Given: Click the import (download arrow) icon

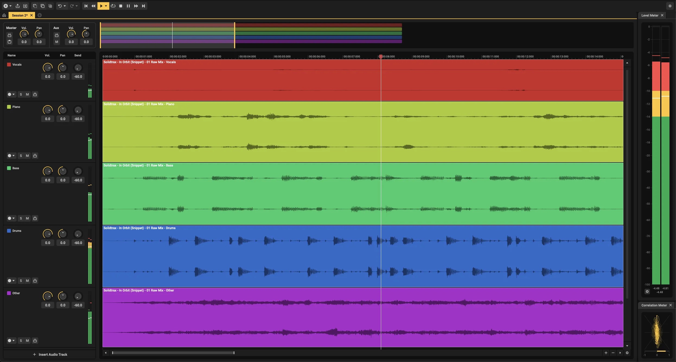Looking at the screenshot, I should coord(25,6).
